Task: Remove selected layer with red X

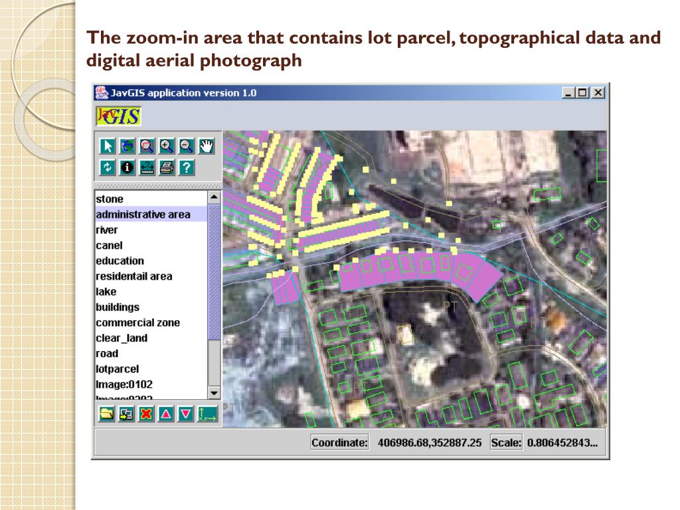Action: pos(146,414)
